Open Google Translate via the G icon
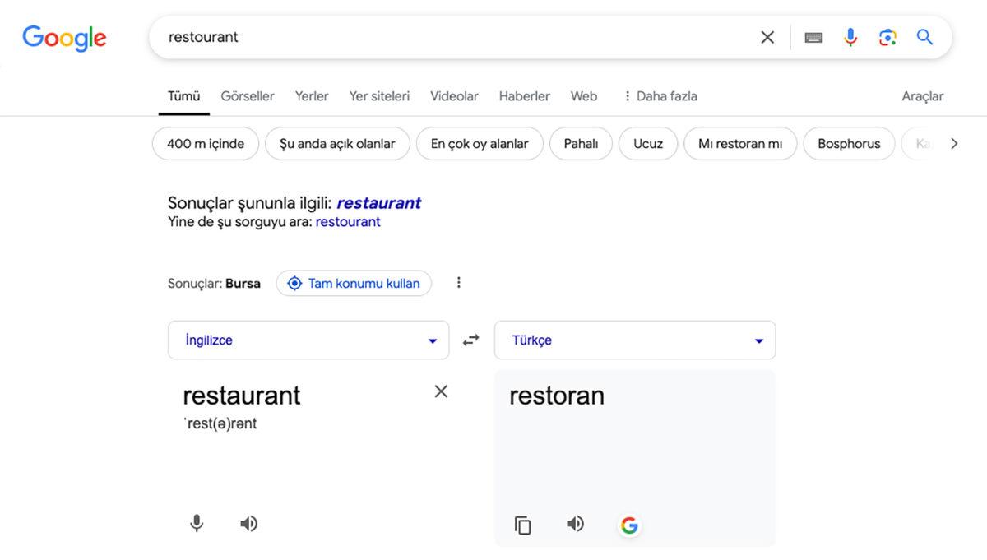987x560 pixels. coord(629,524)
